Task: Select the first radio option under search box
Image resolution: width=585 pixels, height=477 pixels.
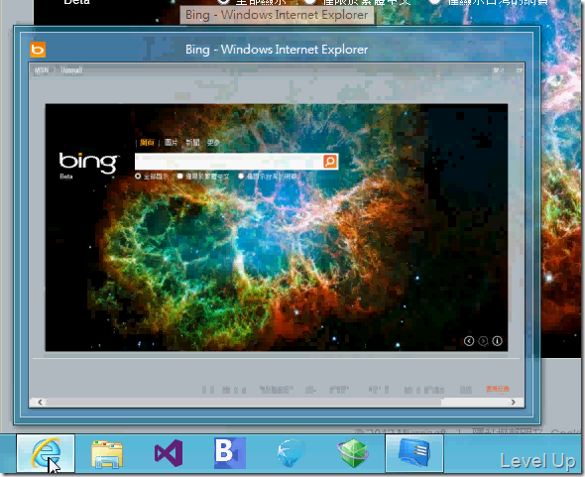Action: point(138,177)
